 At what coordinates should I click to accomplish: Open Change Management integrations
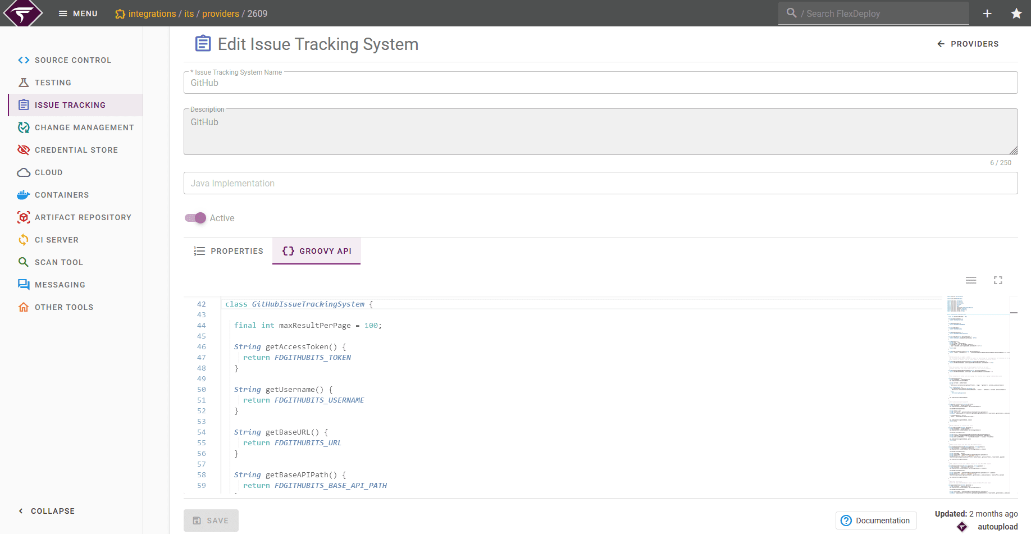click(75, 127)
